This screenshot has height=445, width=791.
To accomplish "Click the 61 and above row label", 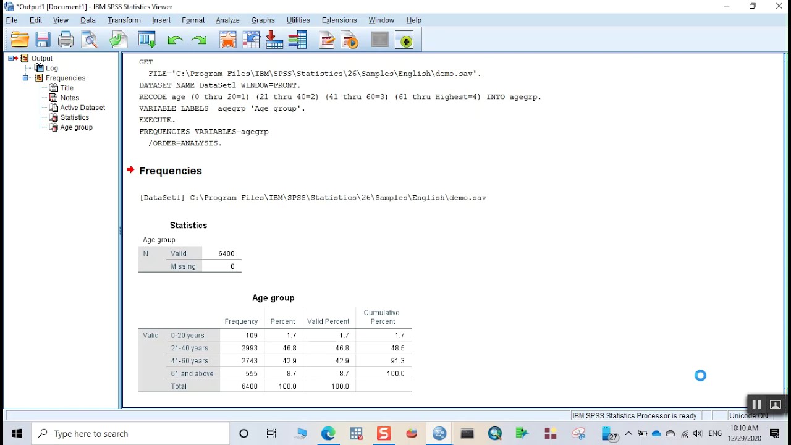I will pyautogui.click(x=192, y=374).
